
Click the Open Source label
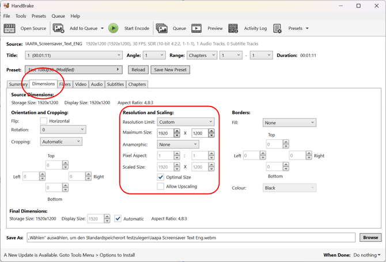[33, 28]
